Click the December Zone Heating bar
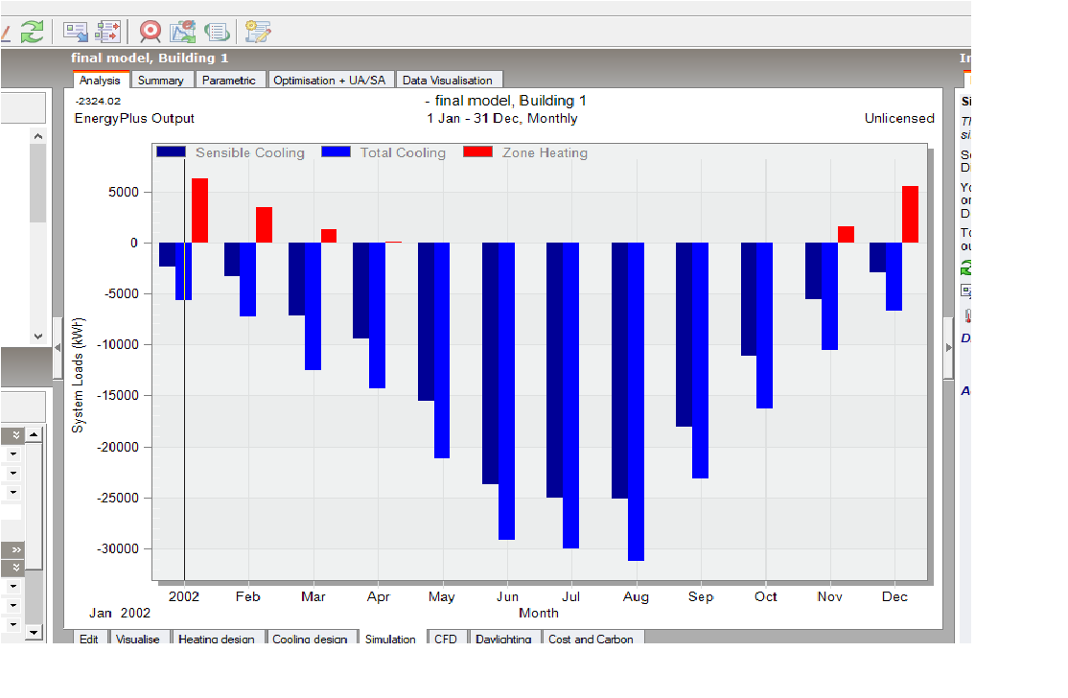The height and width of the screenshot is (698, 1068). click(910, 215)
